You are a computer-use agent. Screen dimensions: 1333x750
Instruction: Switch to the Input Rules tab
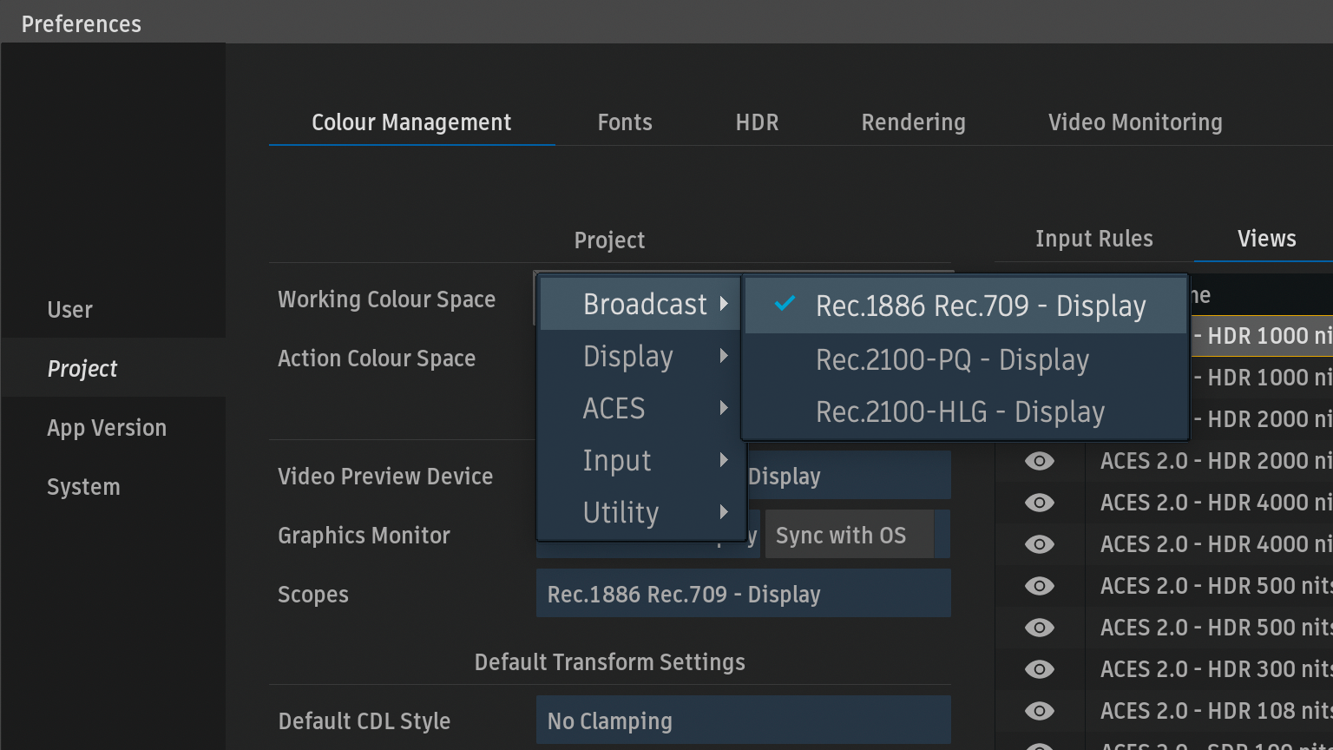[1094, 239]
